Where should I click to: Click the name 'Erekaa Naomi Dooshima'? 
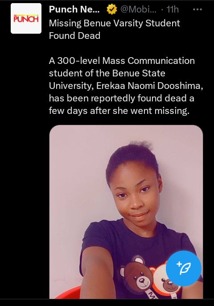coord(148,86)
